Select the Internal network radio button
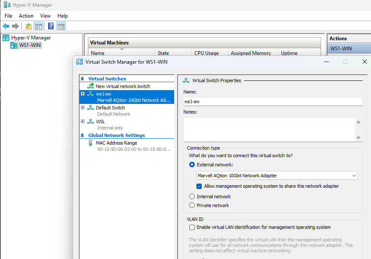Viewport: 371px width, 259px height. pyautogui.click(x=192, y=197)
